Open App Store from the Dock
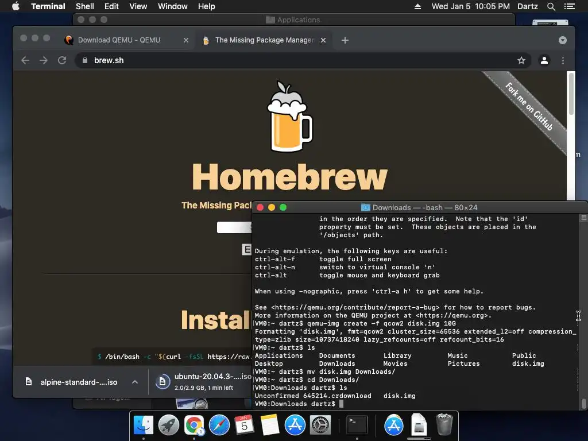The width and height of the screenshot is (588, 441). click(x=295, y=425)
